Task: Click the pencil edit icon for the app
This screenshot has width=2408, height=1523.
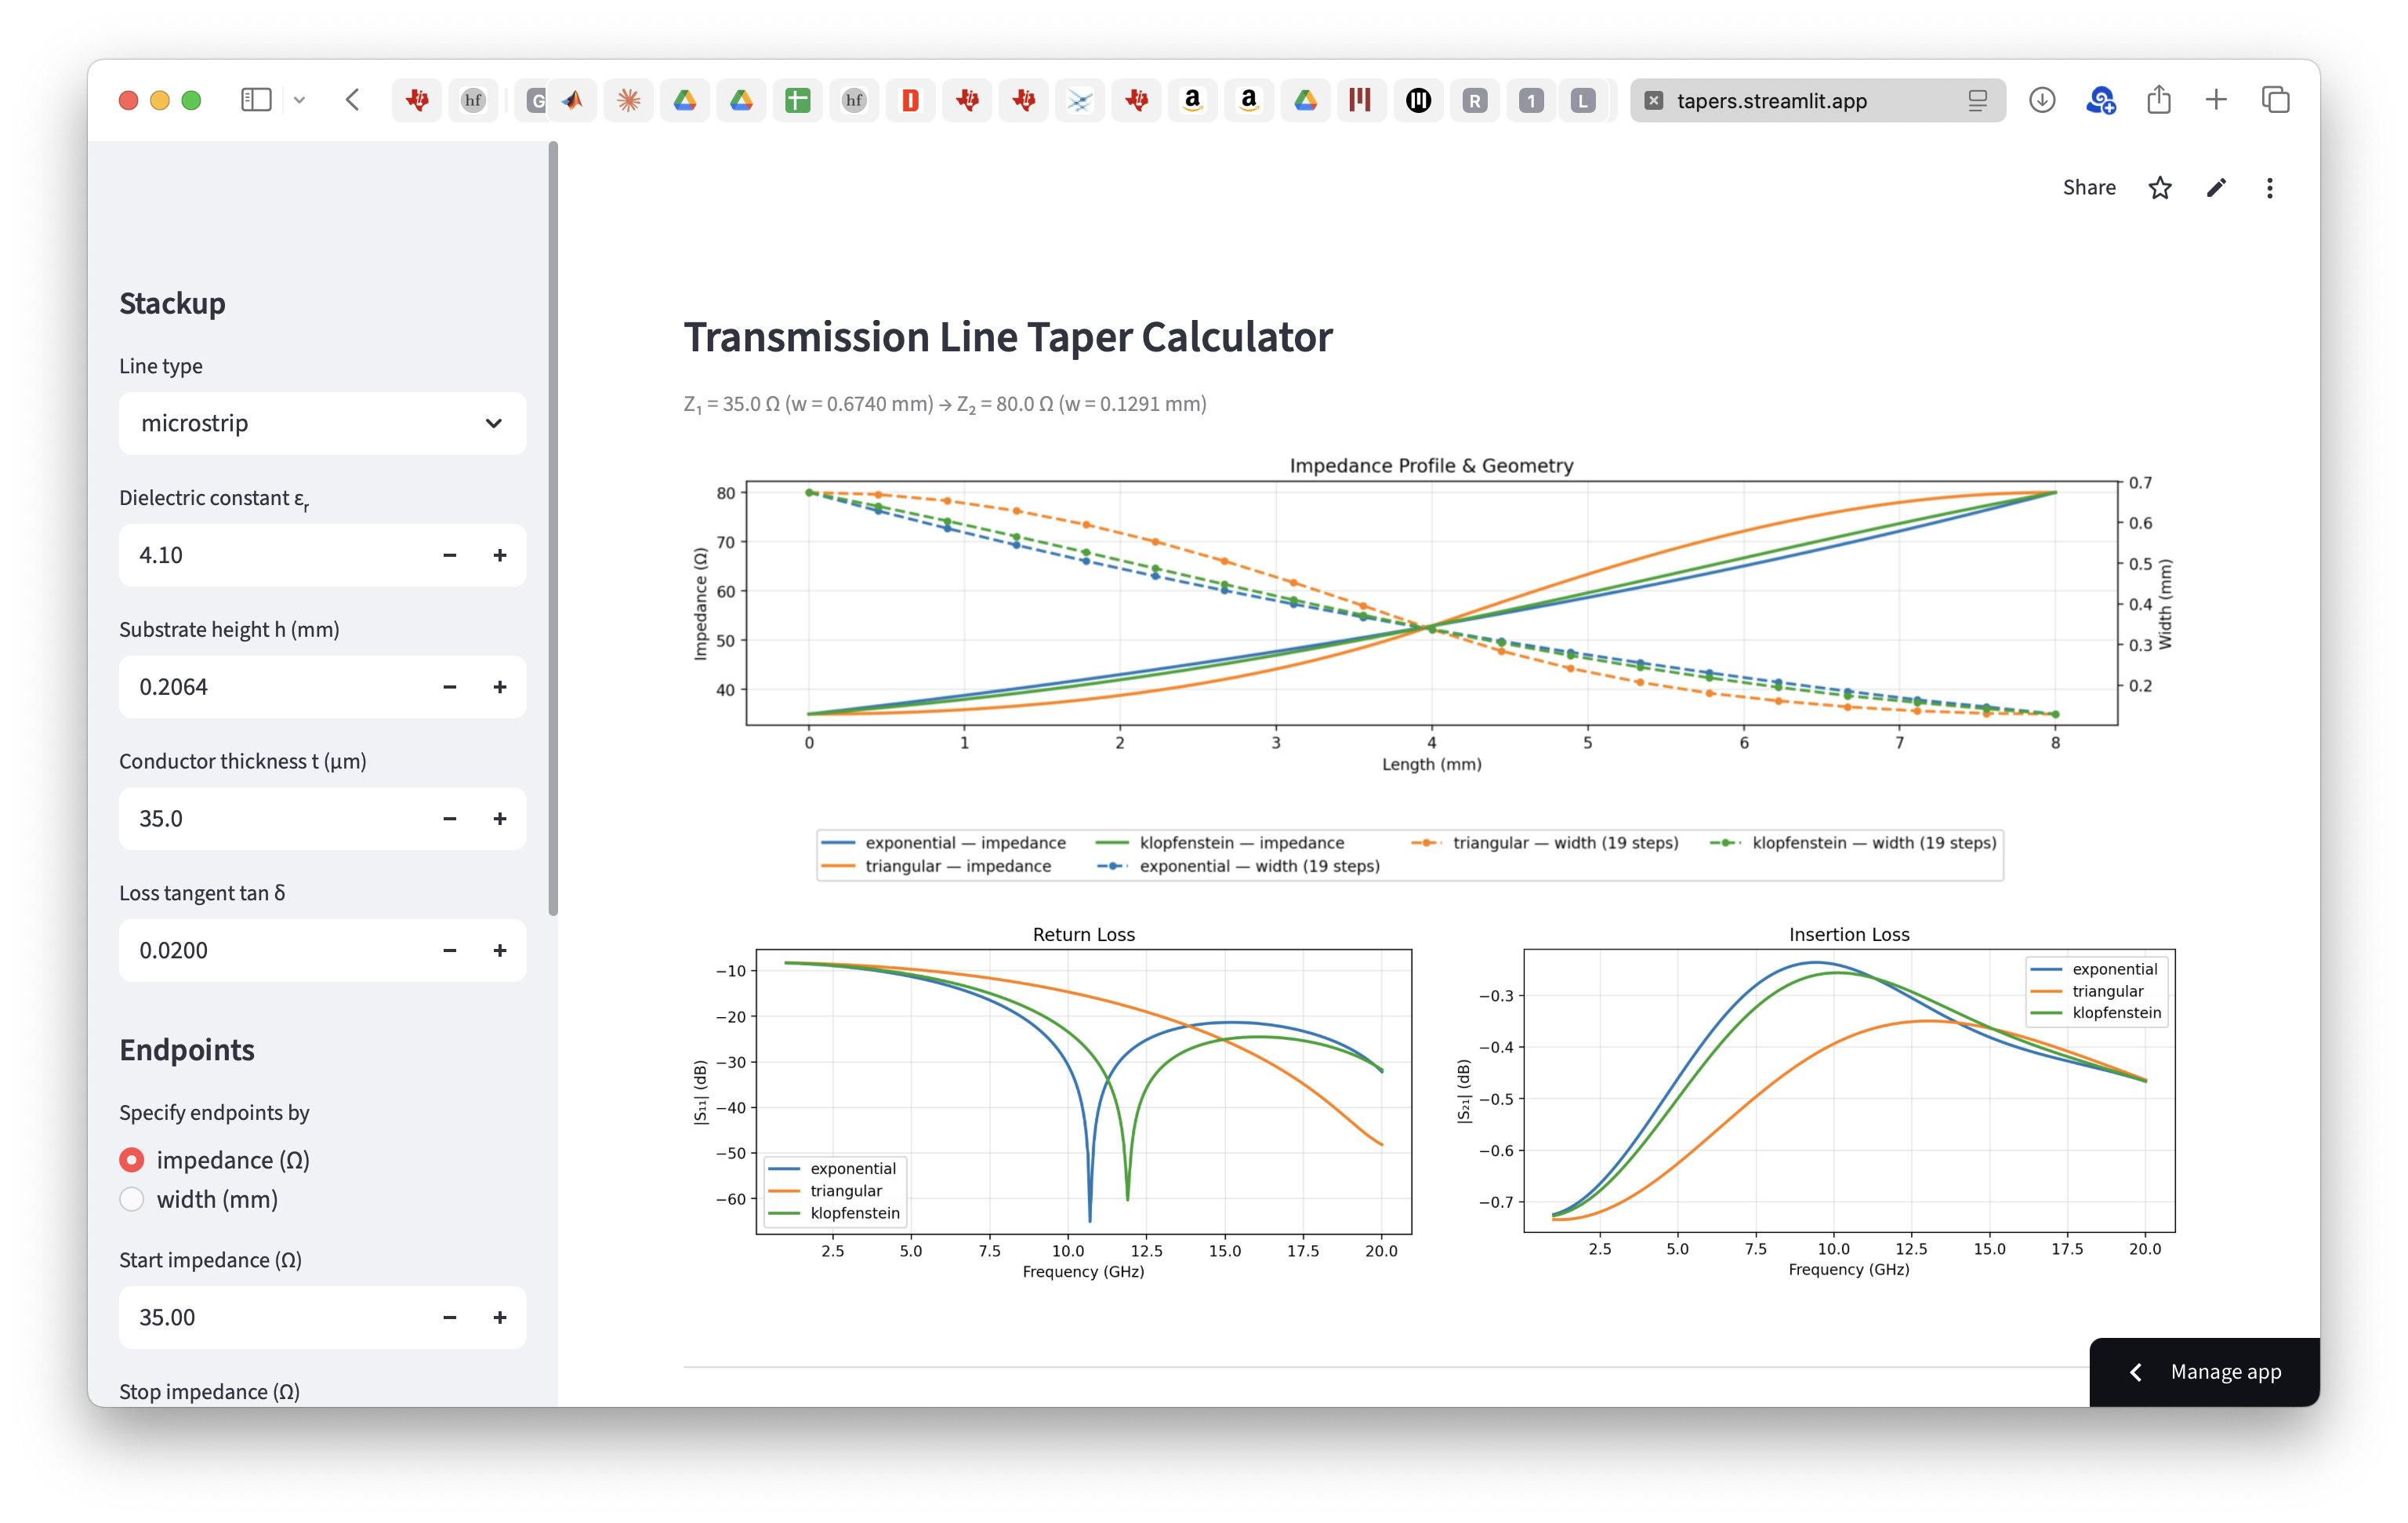Action: click(x=2216, y=188)
